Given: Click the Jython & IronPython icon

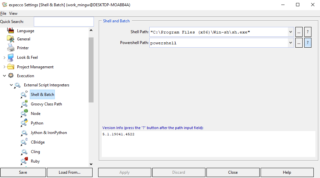Looking at the screenshot, I should [x=24, y=133].
